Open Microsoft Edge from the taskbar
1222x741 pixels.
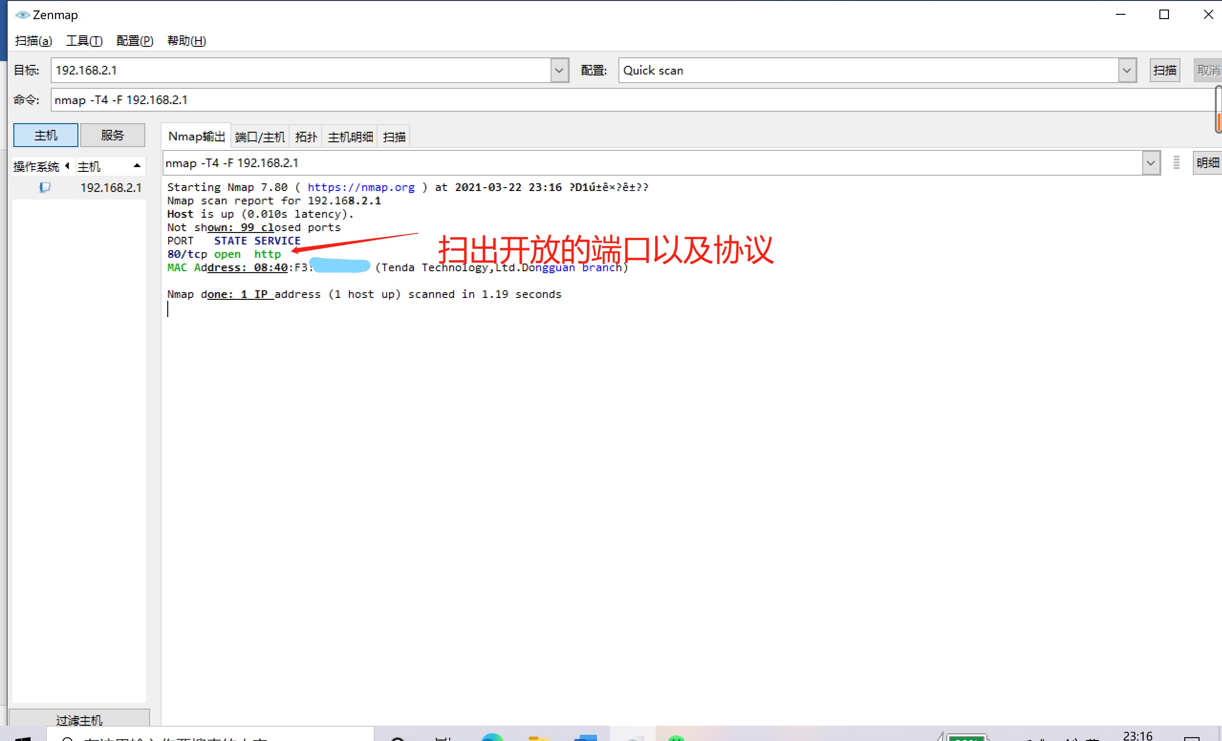(x=492, y=737)
